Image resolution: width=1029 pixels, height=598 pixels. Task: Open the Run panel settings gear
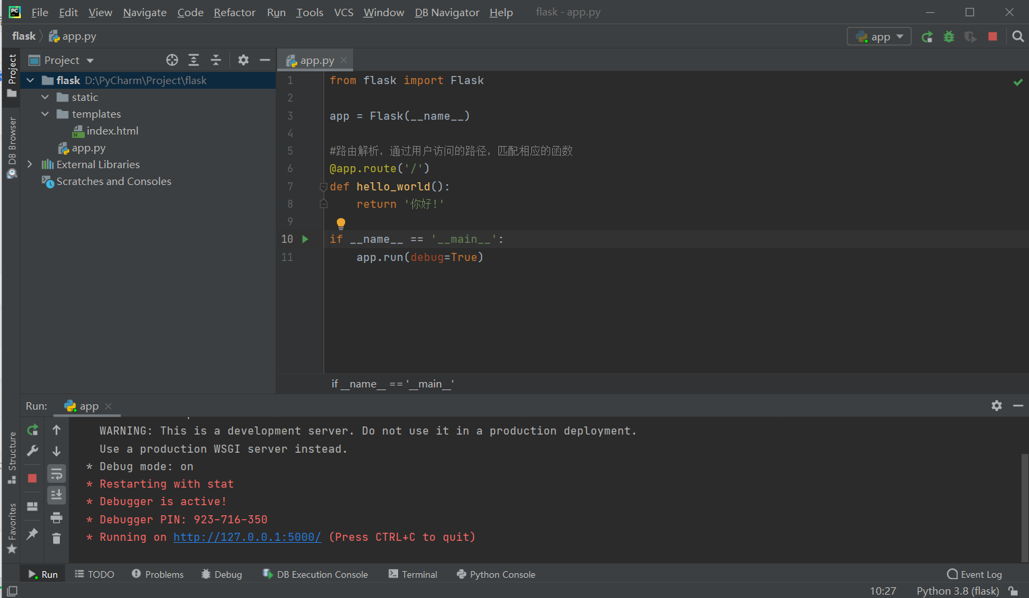[x=996, y=406]
